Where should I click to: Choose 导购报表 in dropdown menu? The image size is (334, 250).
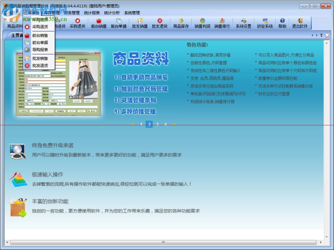(x=40, y=50)
